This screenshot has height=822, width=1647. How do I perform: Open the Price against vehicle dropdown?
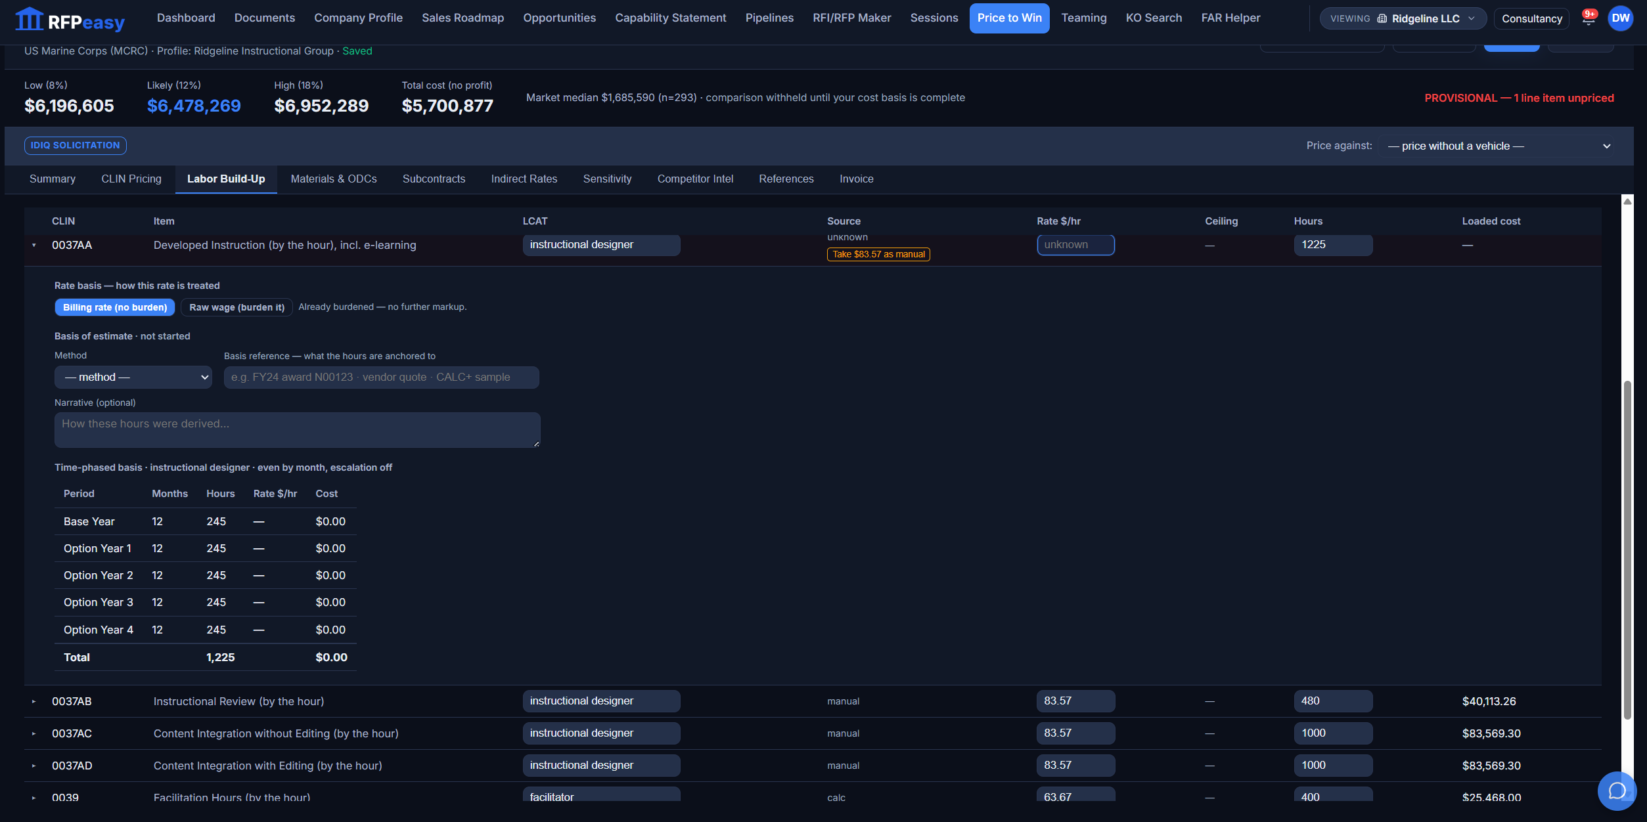[1499, 146]
